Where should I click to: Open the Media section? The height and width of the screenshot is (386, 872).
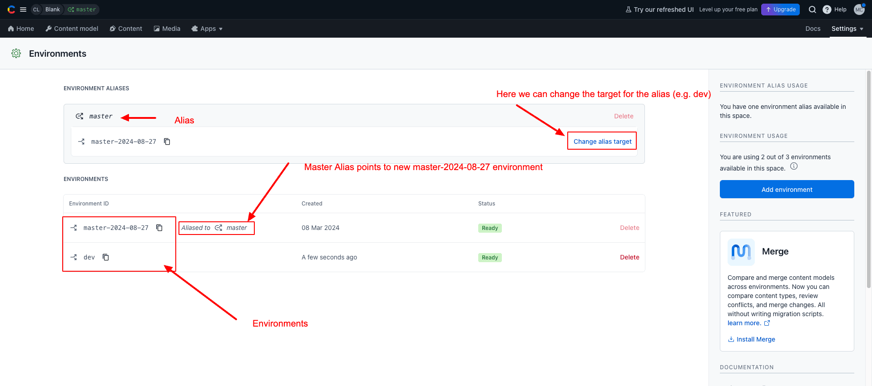(x=167, y=29)
